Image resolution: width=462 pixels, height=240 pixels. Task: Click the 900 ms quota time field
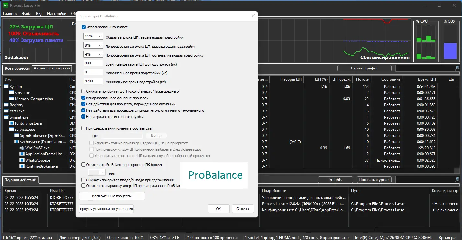[x=93, y=64]
